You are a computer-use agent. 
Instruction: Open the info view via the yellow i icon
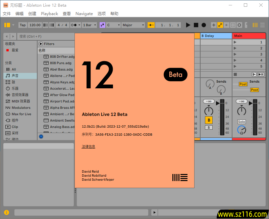tap(6, 212)
